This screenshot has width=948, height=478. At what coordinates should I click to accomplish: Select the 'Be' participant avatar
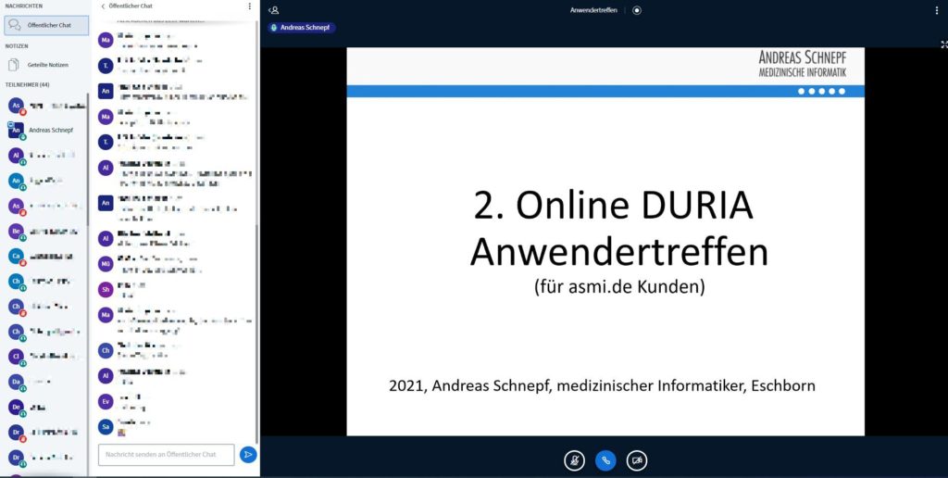[17, 232]
